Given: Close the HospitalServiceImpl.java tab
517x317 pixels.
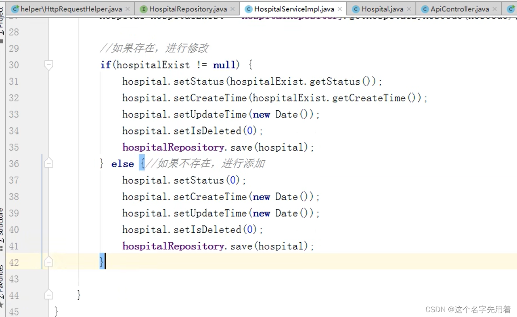Looking at the screenshot, I should [x=340, y=9].
